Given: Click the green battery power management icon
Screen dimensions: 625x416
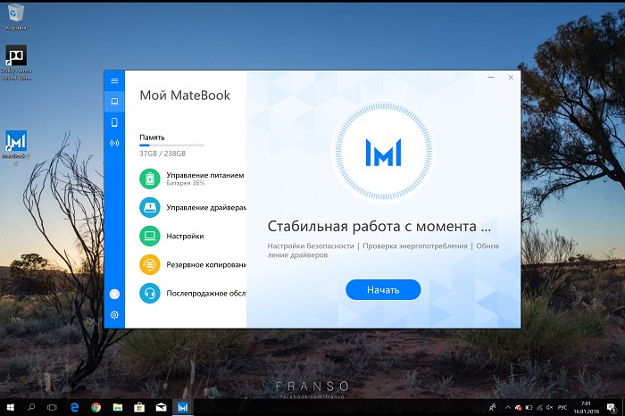Looking at the screenshot, I should coord(150,179).
